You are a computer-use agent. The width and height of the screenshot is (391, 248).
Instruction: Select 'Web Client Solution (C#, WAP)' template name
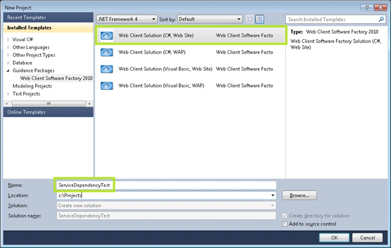(152, 52)
